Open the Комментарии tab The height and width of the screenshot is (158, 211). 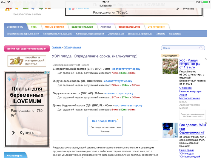15,155
